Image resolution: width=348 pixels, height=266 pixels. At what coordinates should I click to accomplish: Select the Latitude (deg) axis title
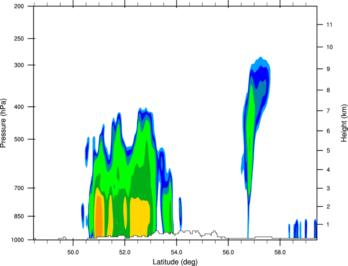point(175,262)
